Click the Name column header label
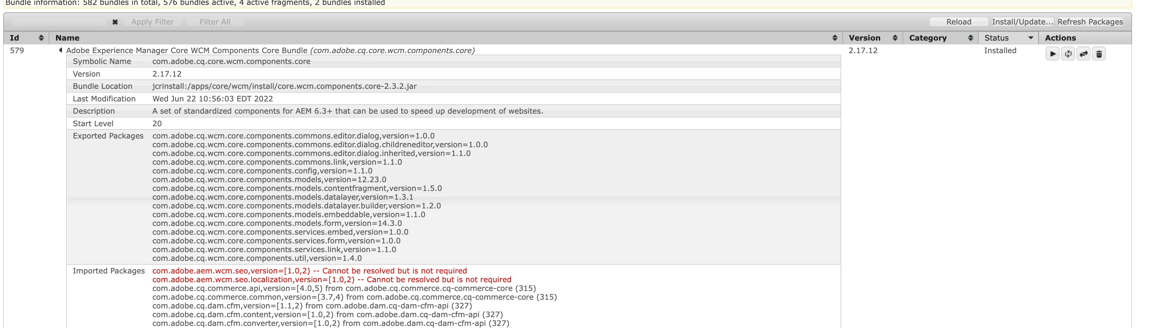1166x328 pixels. pyautogui.click(x=68, y=38)
